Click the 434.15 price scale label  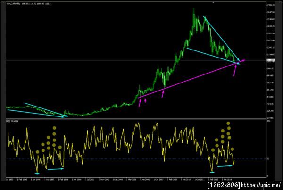coord(271,104)
